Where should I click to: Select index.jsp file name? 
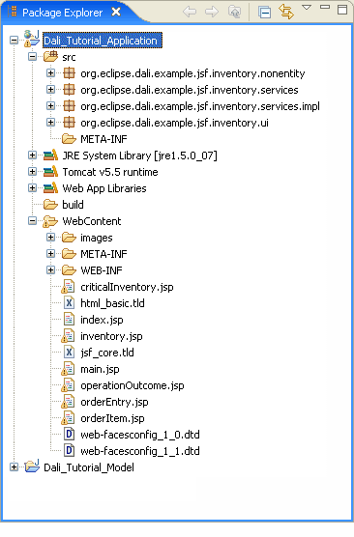pos(102,320)
